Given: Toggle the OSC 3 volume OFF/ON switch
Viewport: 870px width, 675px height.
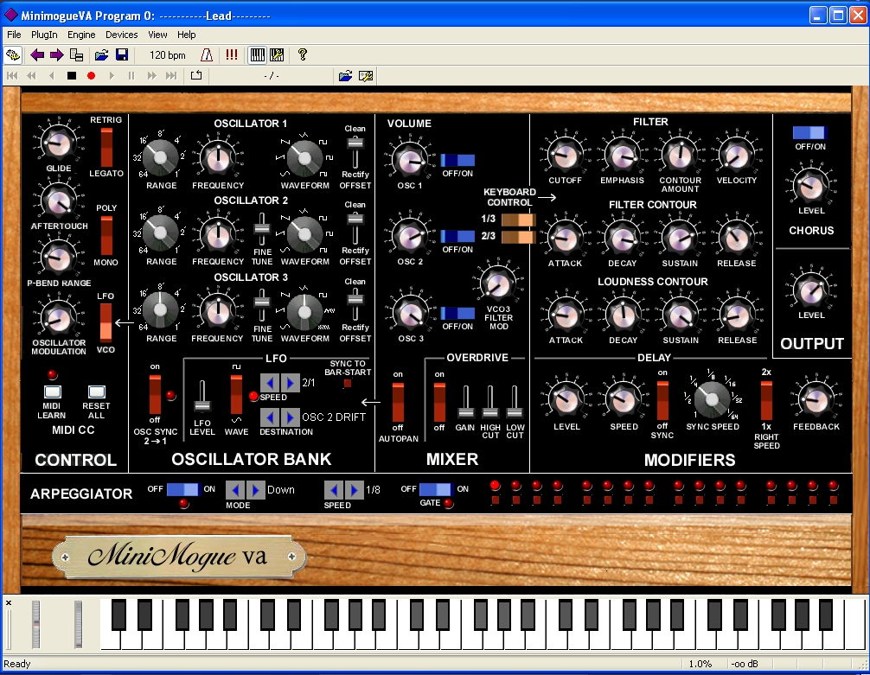Looking at the screenshot, I should pyautogui.click(x=457, y=314).
